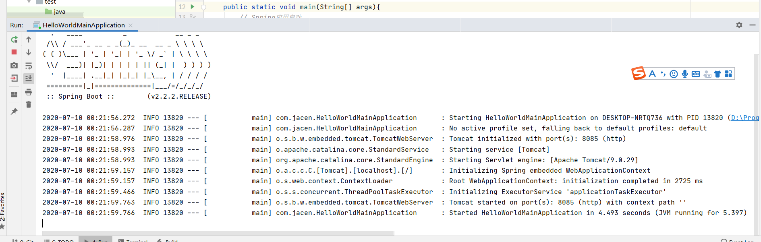Click the console horizontal scrollbar
Viewport: 761px width, 242px height.
pyautogui.click(x=218, y=233)
